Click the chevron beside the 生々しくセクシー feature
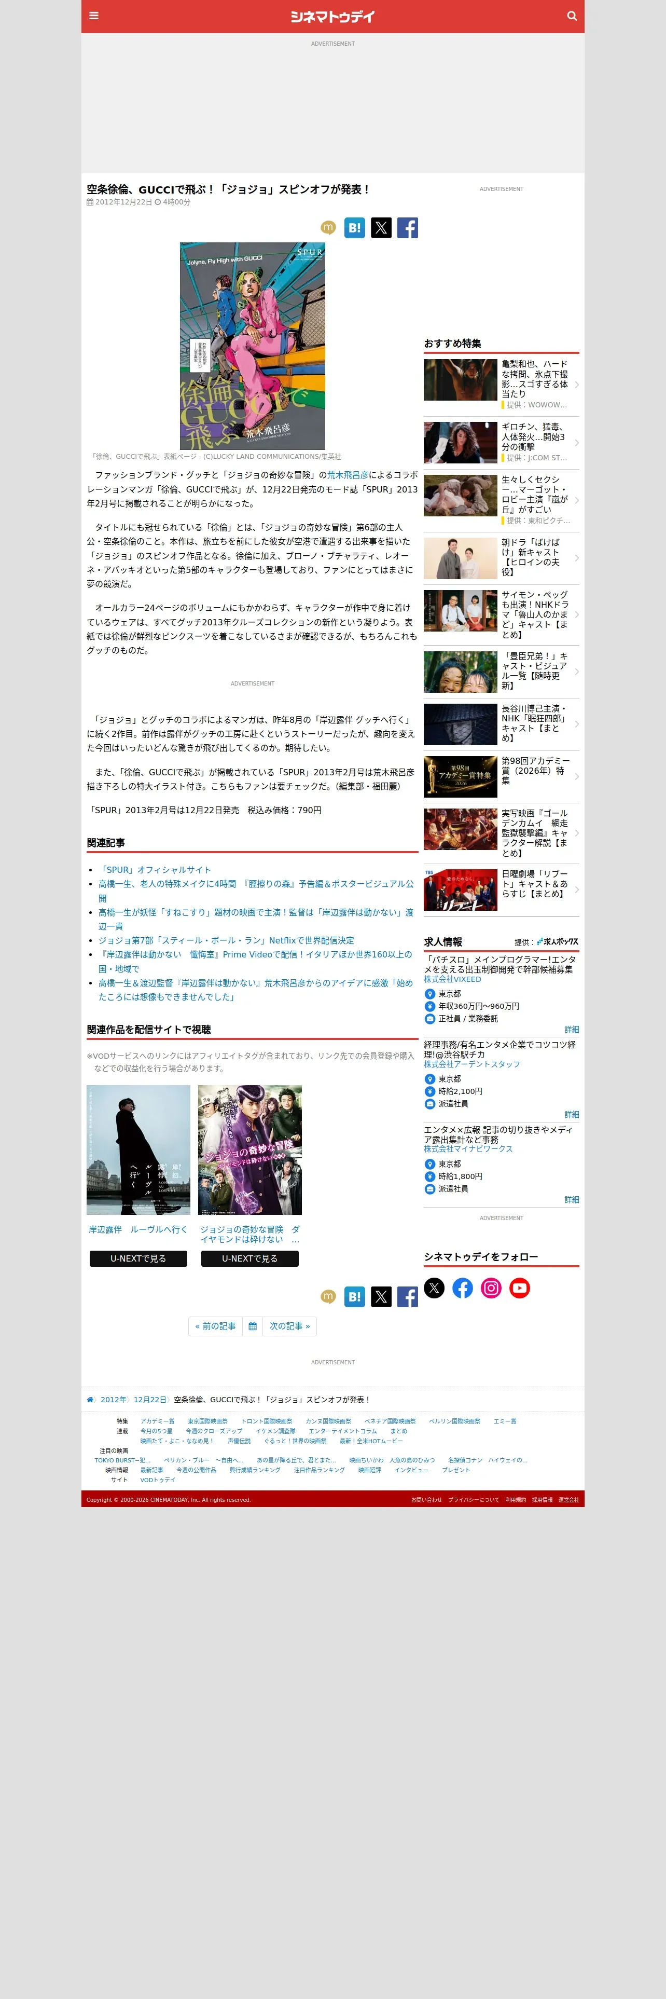This screenshot has width=666, height=1999. click(x=576, y=500)
